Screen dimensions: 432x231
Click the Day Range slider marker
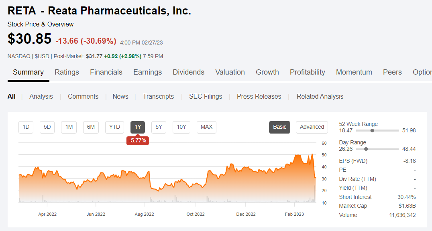366,149
